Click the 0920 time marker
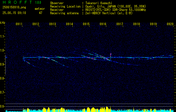This screenshot has height=112, width=176. pos(170,24)
